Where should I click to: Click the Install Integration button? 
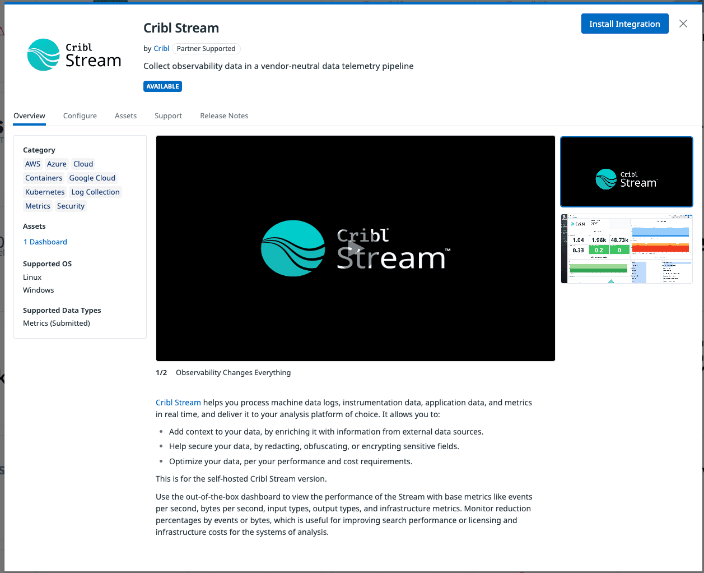click(624, 24)
